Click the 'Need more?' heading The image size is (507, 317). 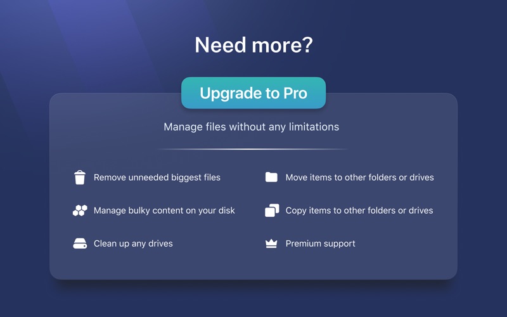(x=254, y=44)
